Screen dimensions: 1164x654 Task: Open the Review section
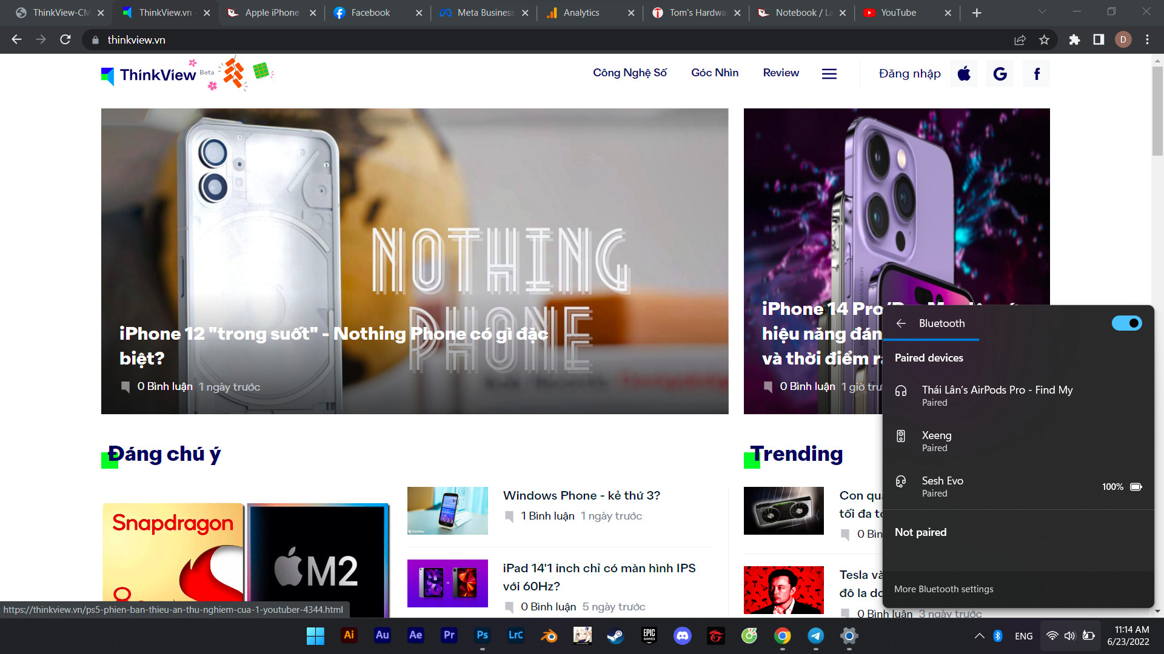coord(781,73)
